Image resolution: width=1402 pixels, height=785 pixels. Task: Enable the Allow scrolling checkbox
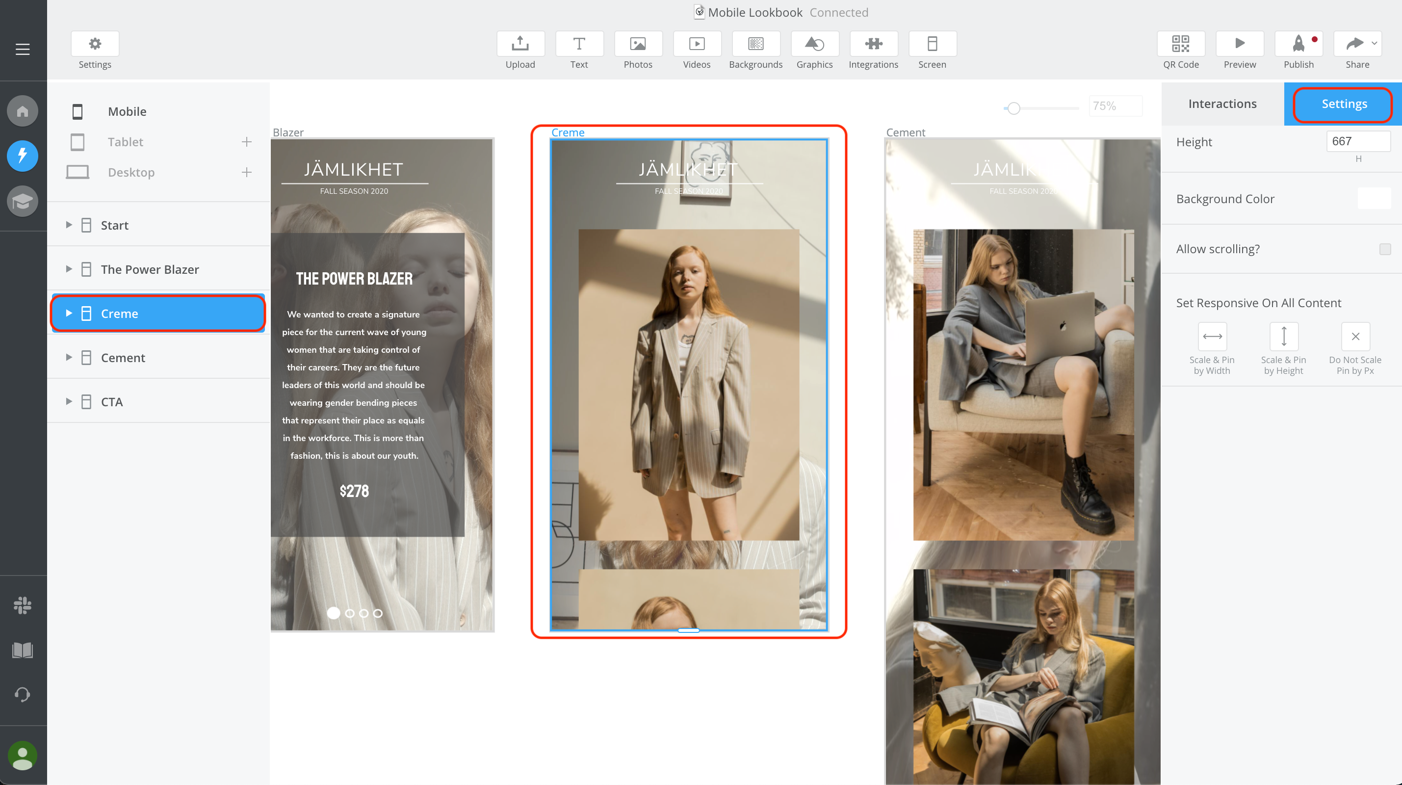tap(1384, 249)
